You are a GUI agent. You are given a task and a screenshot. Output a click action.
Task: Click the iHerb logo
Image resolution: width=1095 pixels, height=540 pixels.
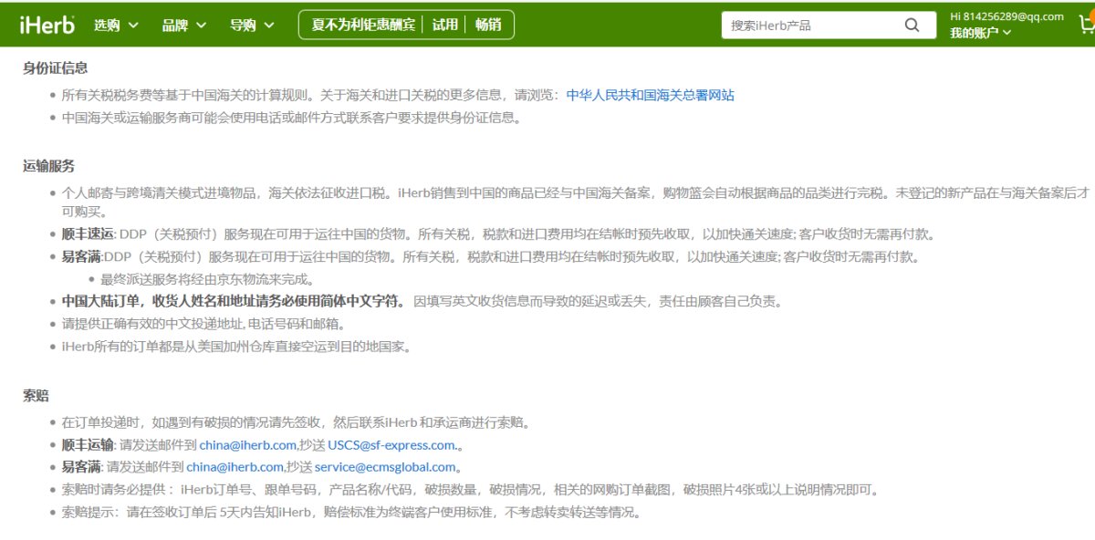(47, 25)
